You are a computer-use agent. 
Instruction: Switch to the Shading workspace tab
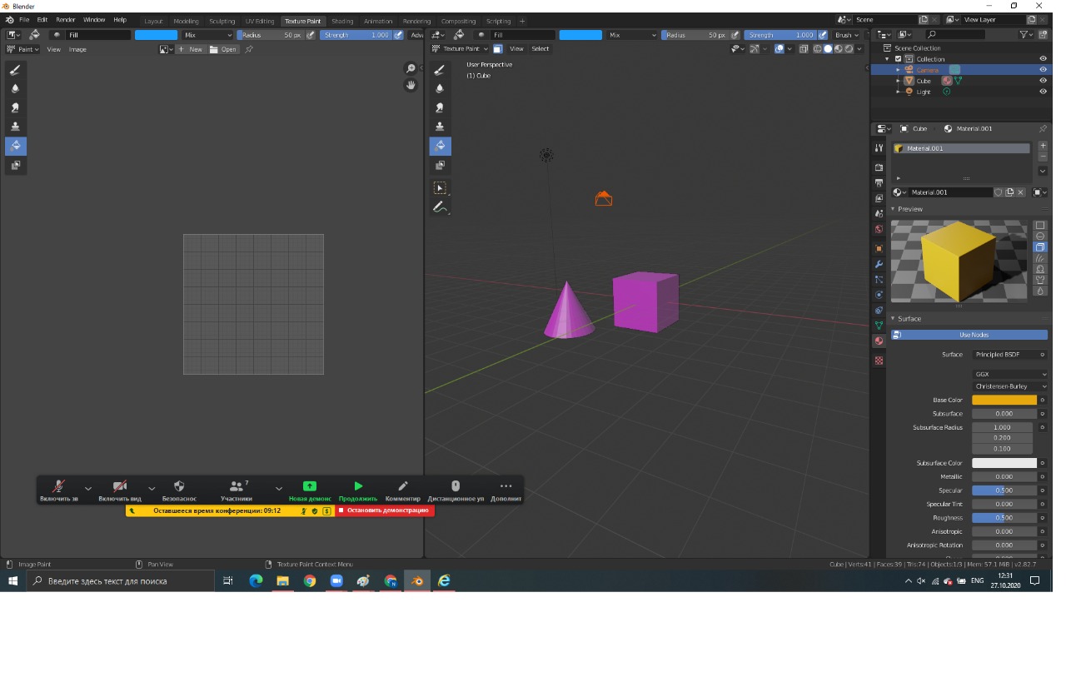[x=342, y=21]
